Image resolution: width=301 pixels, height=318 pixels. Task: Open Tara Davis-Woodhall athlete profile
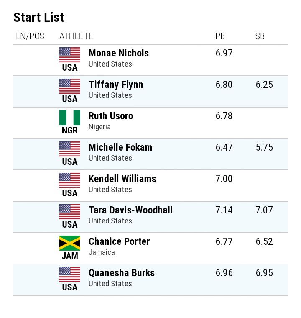[130, 210]
